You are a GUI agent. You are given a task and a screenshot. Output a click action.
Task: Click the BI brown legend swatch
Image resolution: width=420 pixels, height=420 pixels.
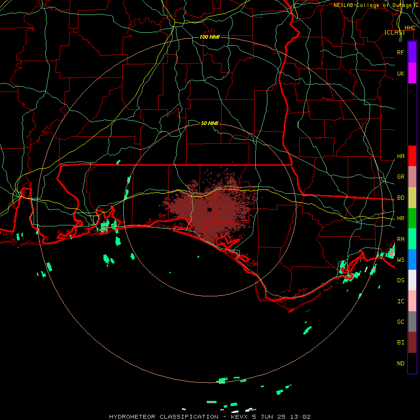click(412, 343)
